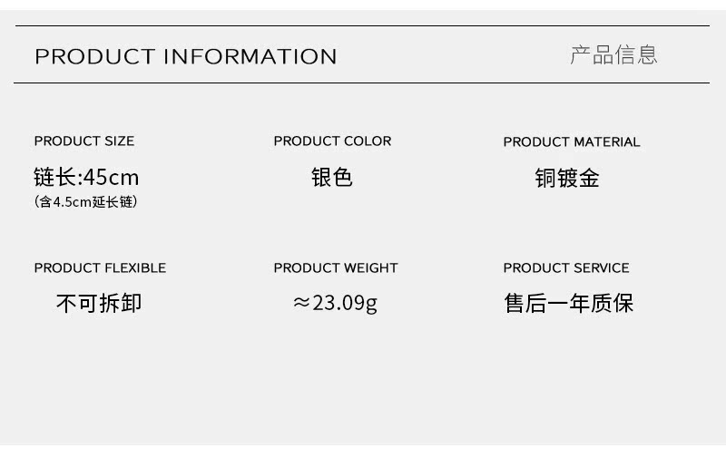Select the PRODUCT WEIGHT label
Image resolution: width=726 pixels, height=457 pixels.
(x=336, y=267)
